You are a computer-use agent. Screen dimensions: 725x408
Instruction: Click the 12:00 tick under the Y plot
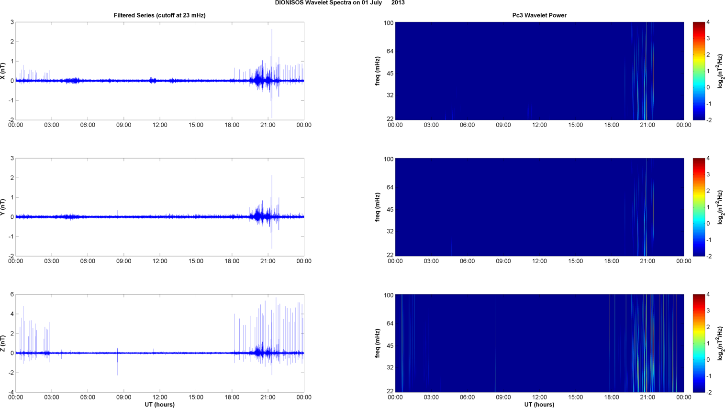(x=160, y=261)
